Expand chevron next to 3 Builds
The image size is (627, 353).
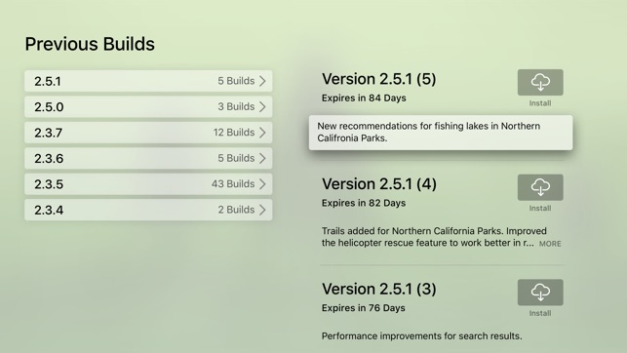[262, 106]
